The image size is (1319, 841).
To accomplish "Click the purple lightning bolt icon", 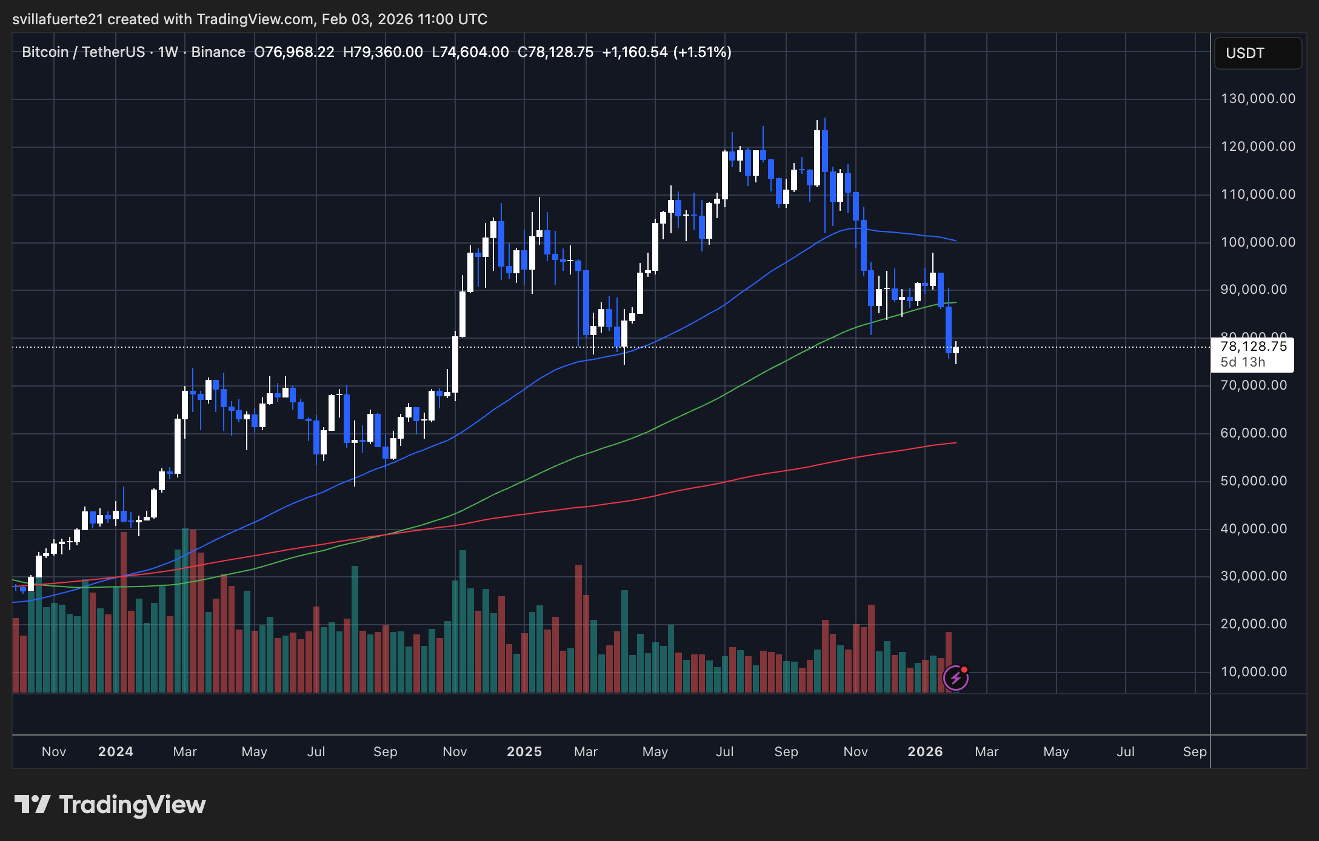I will (x=955, y=678).
